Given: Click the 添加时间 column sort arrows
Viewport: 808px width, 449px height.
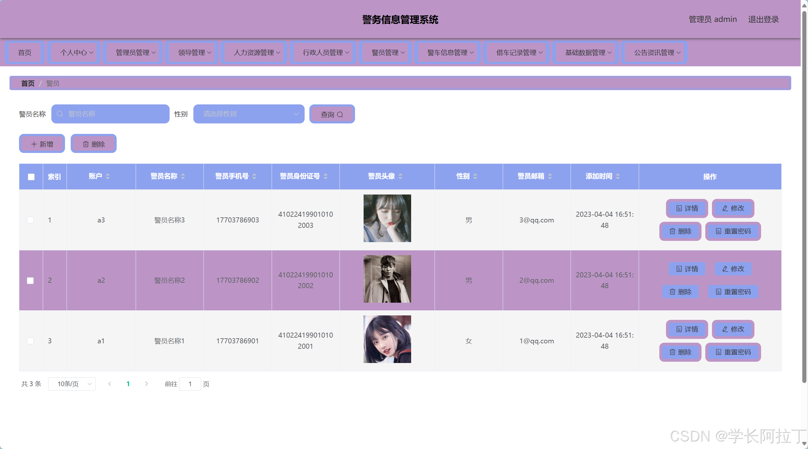Looking at the screenshot, I should (618, 176).
